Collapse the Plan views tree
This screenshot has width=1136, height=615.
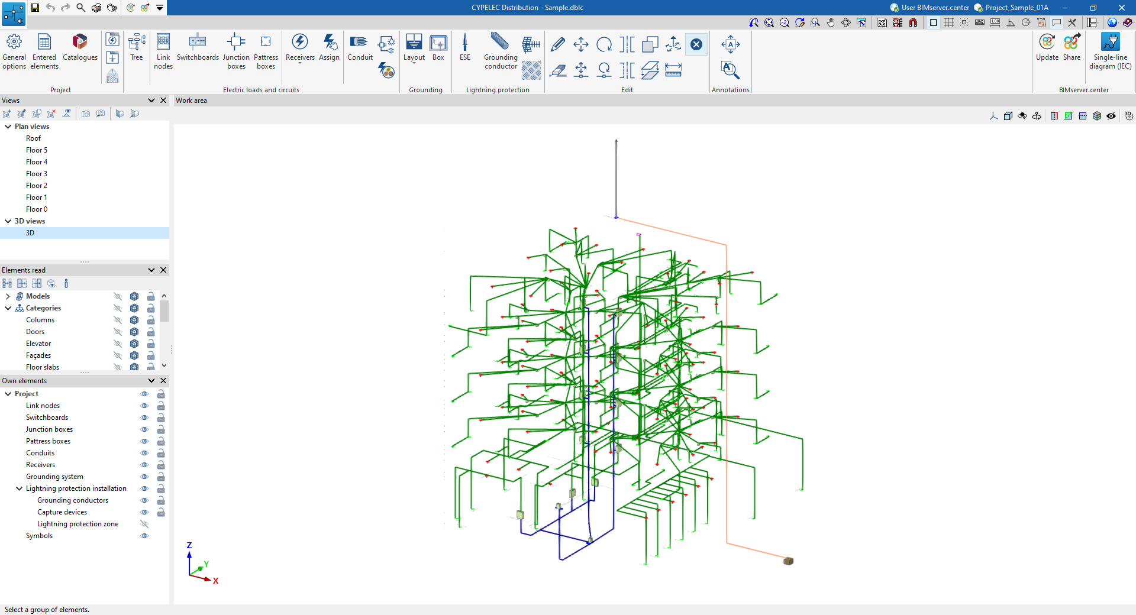(x=8, y=127)
